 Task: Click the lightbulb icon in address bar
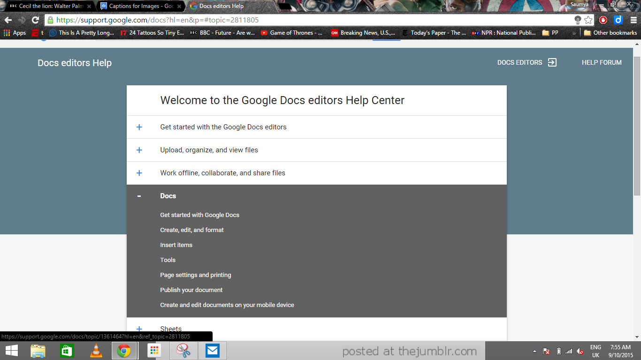(x=578, y=20)
